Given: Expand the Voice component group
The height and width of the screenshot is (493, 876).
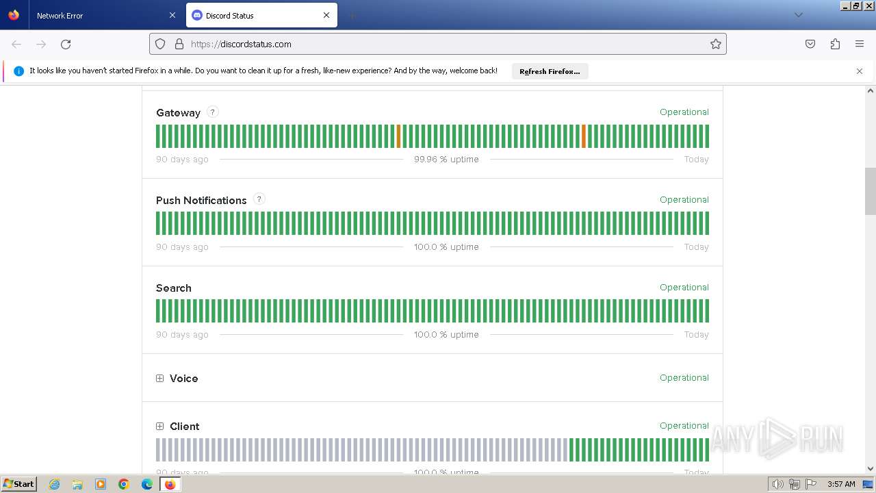Looking at the screenshot, I should 159,378.
